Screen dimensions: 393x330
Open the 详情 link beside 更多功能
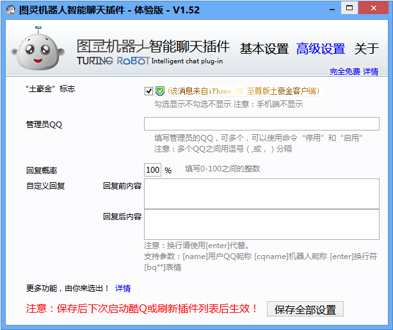123,288
